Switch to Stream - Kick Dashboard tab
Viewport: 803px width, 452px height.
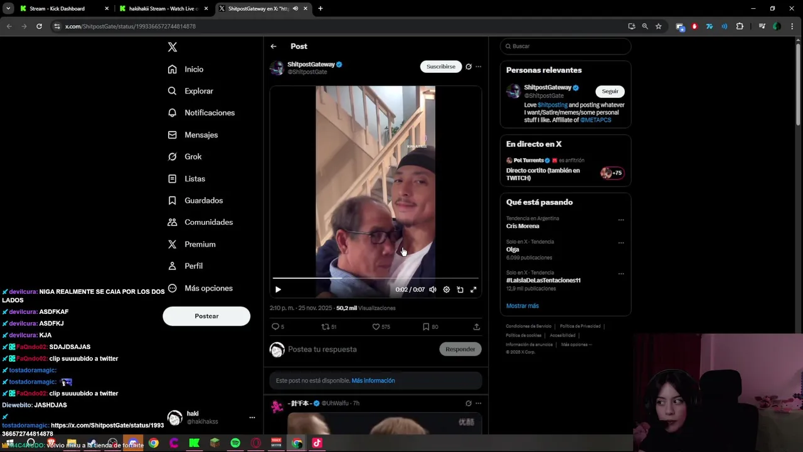click(x=56, y=9)
